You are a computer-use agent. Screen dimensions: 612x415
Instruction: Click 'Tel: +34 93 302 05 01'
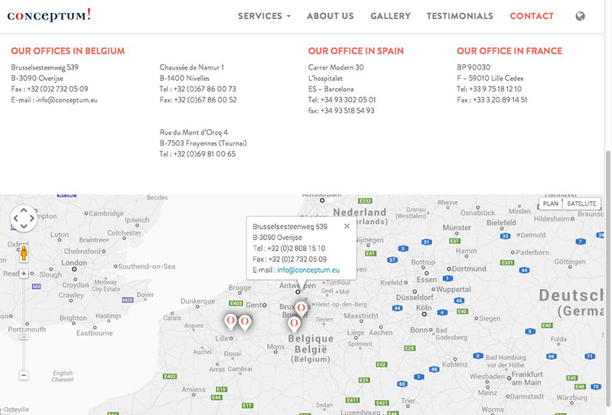tap(342, 100)
